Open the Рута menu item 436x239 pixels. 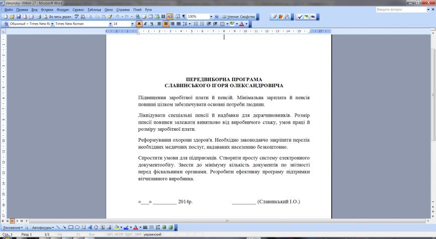(148, 10)
